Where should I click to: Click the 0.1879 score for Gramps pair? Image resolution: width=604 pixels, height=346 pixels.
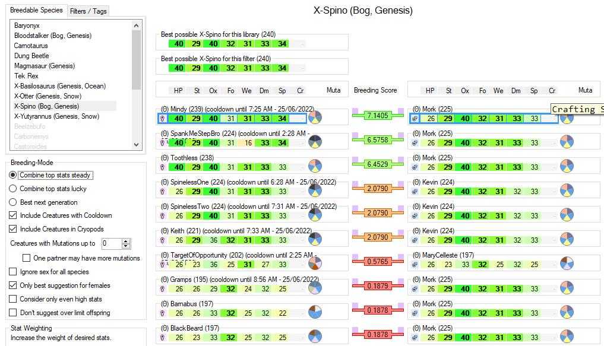[x=378, y=285]
